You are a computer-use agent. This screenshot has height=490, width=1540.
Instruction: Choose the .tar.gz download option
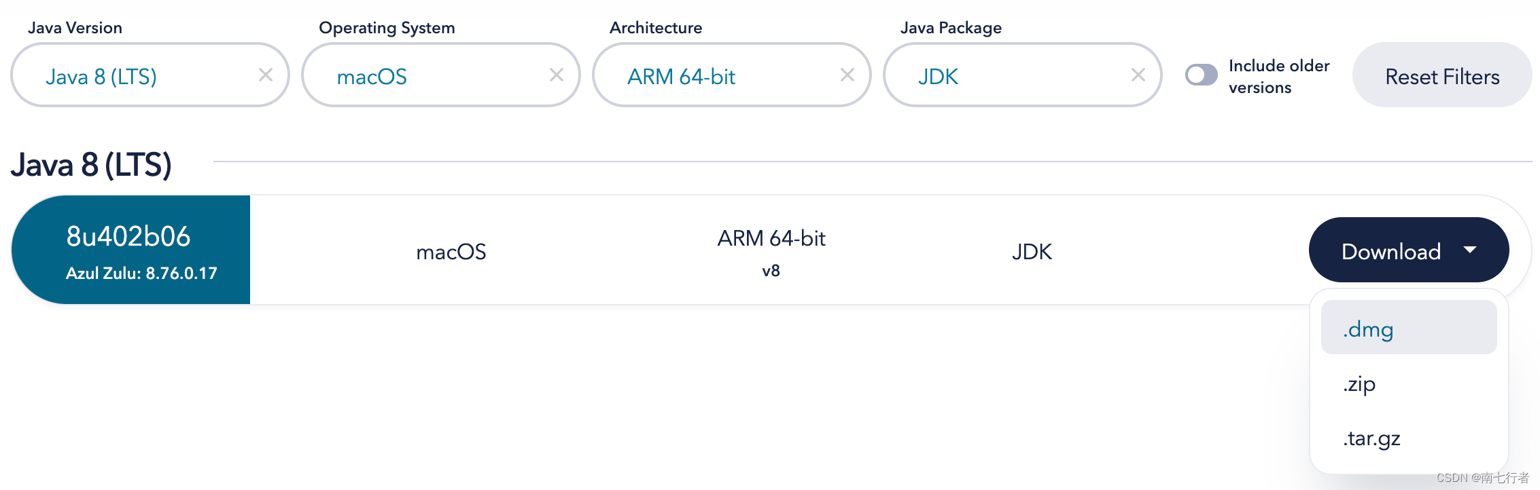pyautogui.click(x=1409, y=438)
